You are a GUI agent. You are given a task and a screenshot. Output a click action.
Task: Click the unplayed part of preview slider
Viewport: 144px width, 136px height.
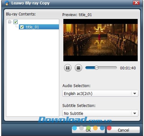pos(108,68)
